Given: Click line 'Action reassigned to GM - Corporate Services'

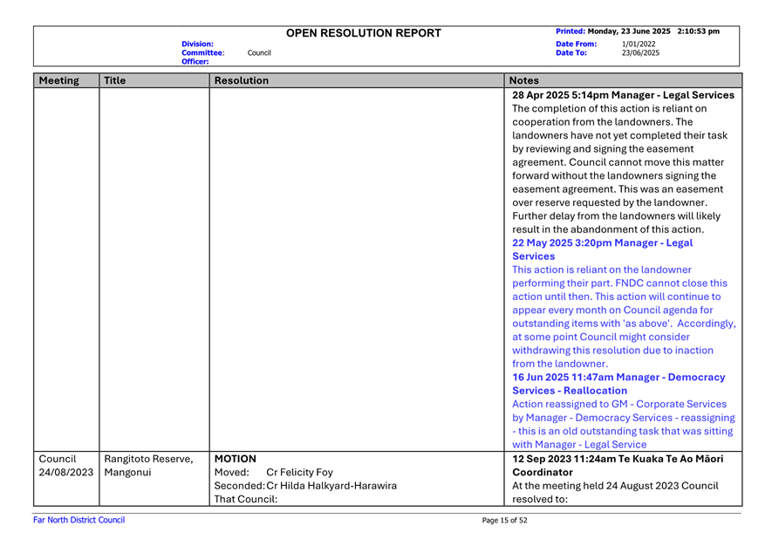Looking at the screenshot, I should (619, 404).
